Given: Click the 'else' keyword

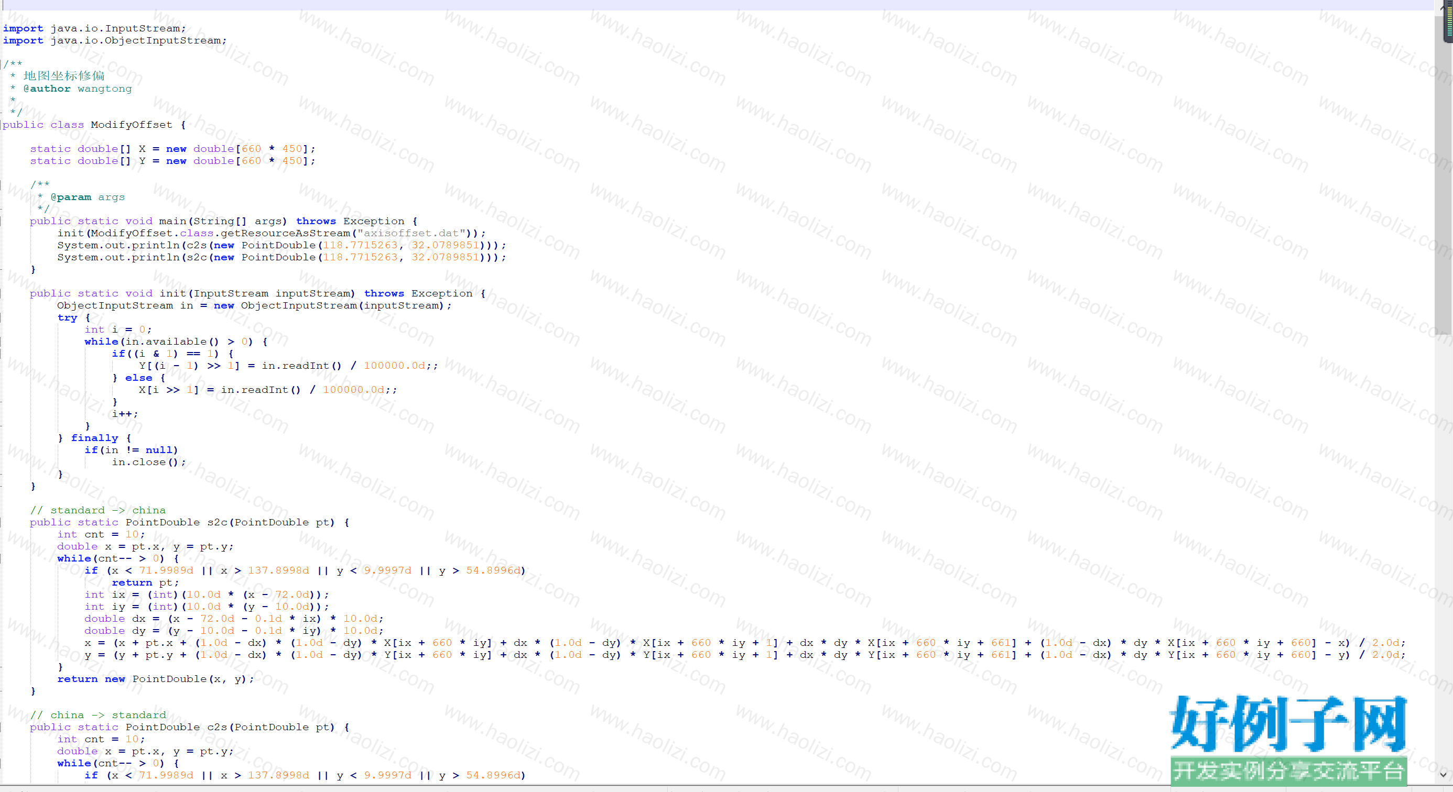Looking at the screenshot, I should (139, 378).
